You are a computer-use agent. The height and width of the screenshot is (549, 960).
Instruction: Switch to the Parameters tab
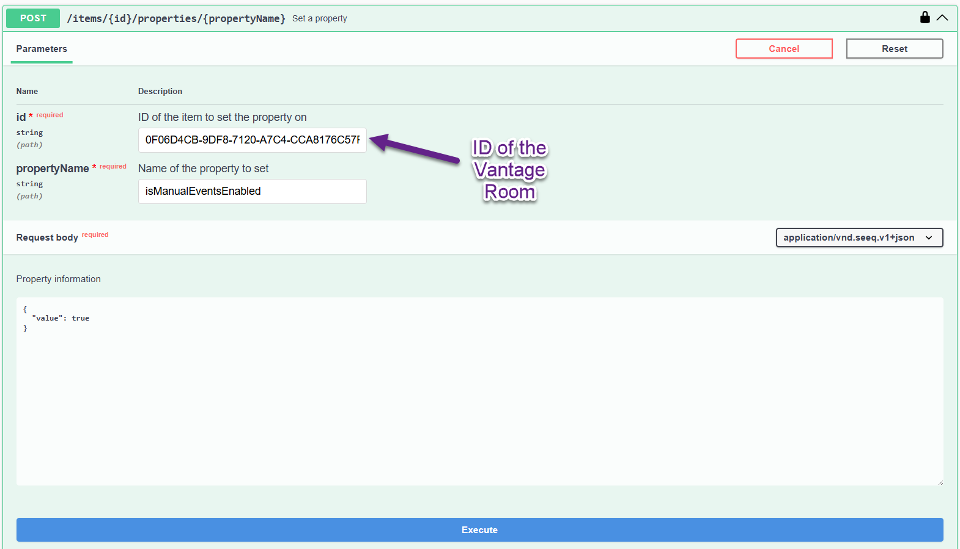(x=42, y=49)
